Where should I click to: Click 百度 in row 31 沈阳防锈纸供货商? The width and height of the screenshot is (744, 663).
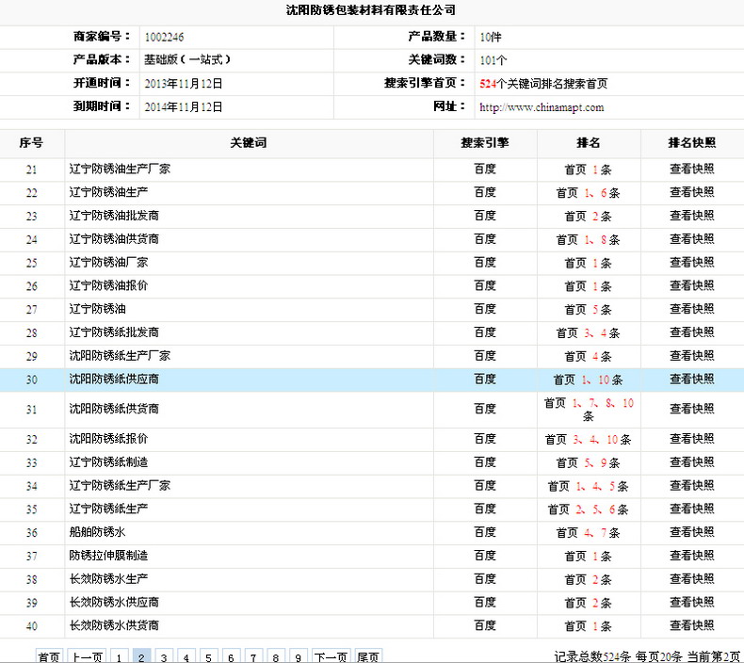pos(485,409)
